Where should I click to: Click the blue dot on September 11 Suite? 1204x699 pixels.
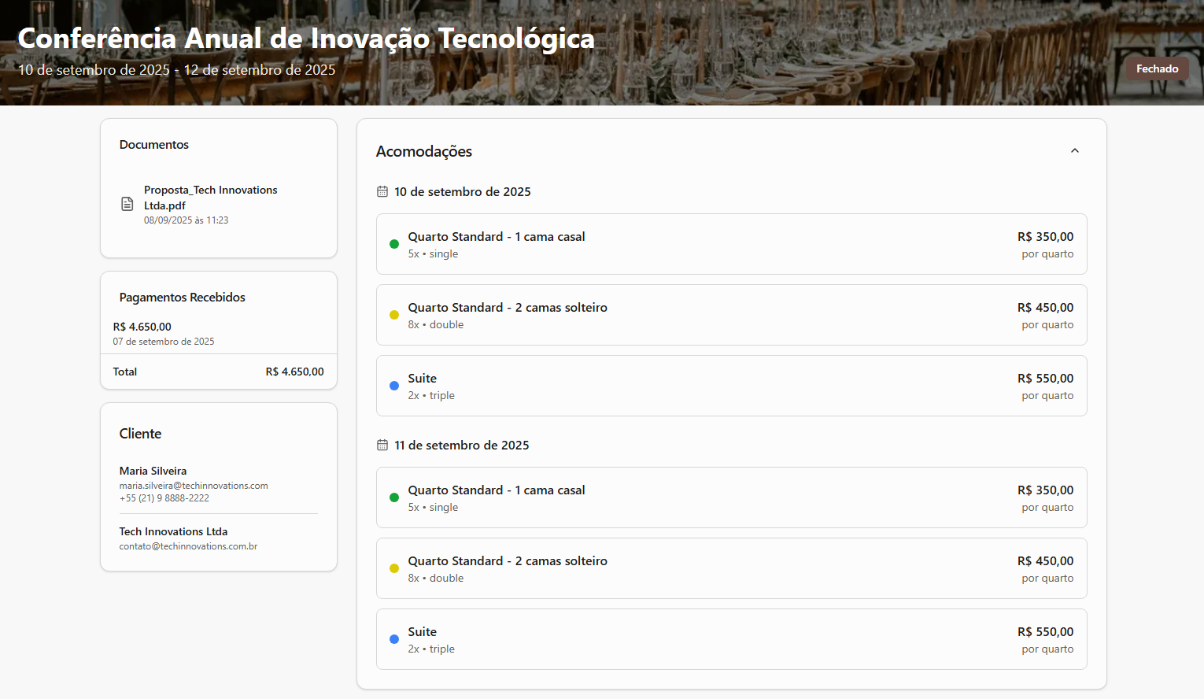[x=393, y=639]
